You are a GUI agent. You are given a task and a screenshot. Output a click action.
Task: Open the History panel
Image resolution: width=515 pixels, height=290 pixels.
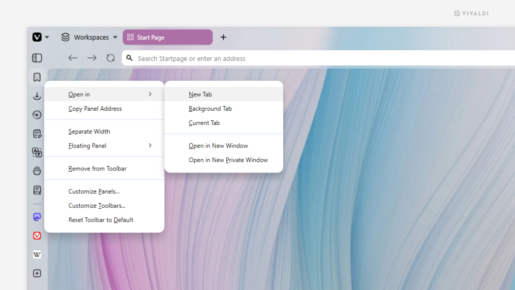click(37, 115)
